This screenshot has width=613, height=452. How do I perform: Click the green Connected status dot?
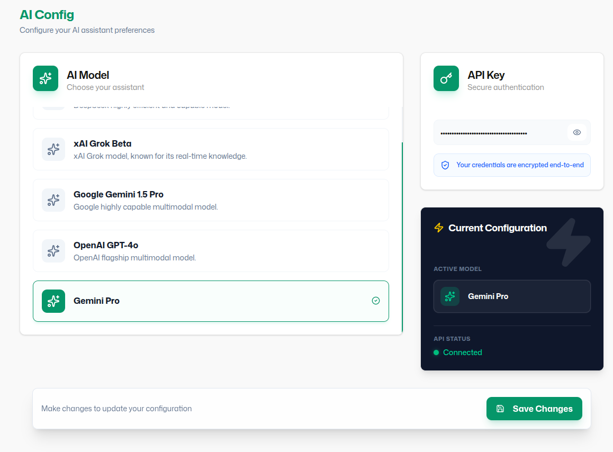(x=436, y=352)
